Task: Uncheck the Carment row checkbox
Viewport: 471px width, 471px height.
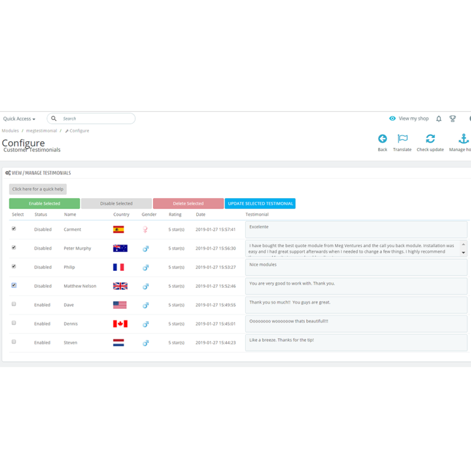Action: tap(14, 228)
